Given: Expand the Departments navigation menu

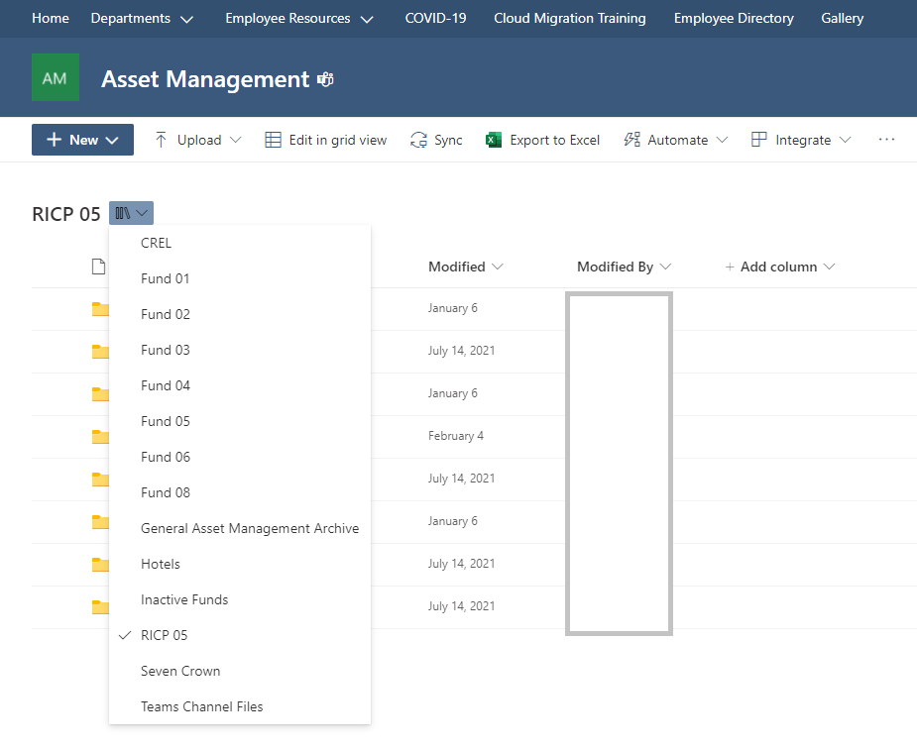Looking at the screenshot, I should [142, 18].
